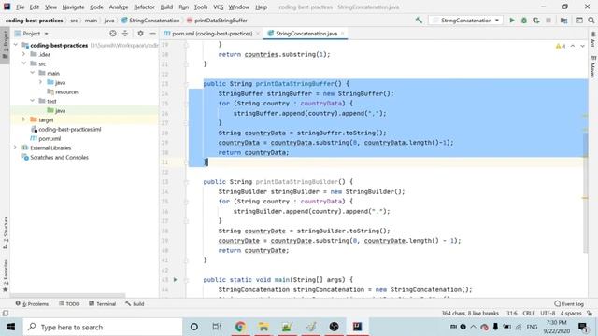
Task: Expand the target folder
Action: tap(24, 119)
